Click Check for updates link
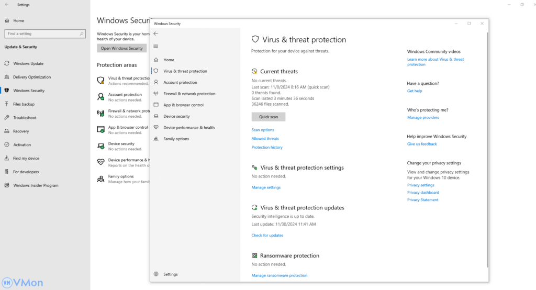Screen dimensions: 536x290 (267, 235)
